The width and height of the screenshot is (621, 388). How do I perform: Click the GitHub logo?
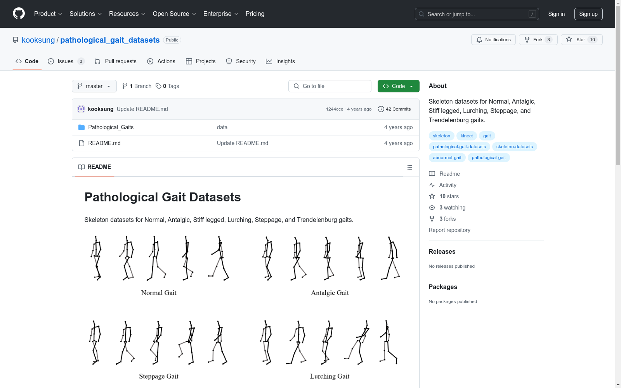tap(19, 14)
